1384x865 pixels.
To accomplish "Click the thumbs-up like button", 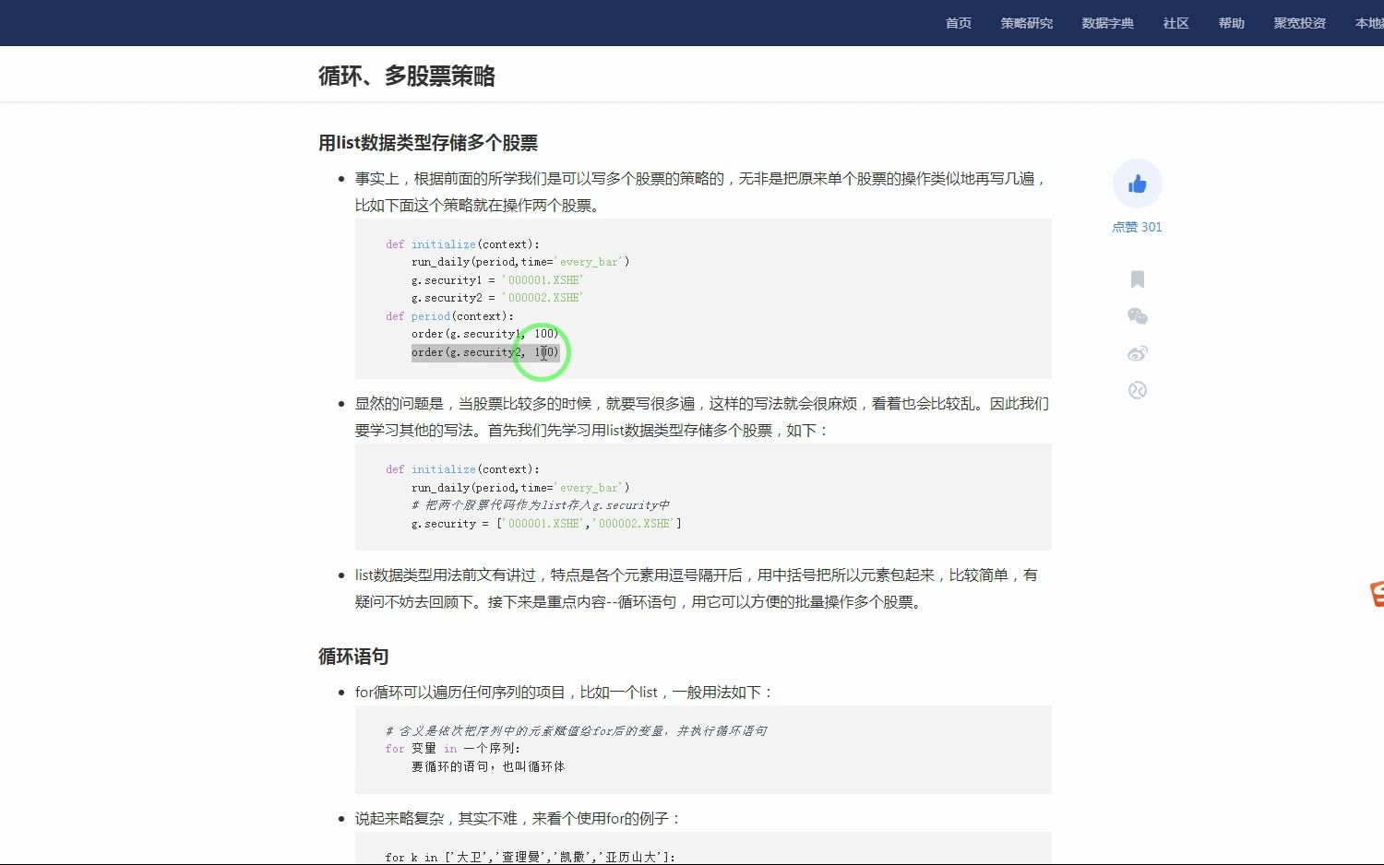I will click(x=1137, y=184).
